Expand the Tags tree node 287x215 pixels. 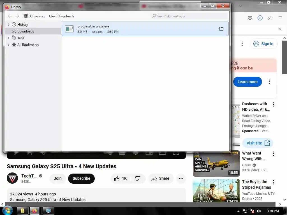pos(8,38)
